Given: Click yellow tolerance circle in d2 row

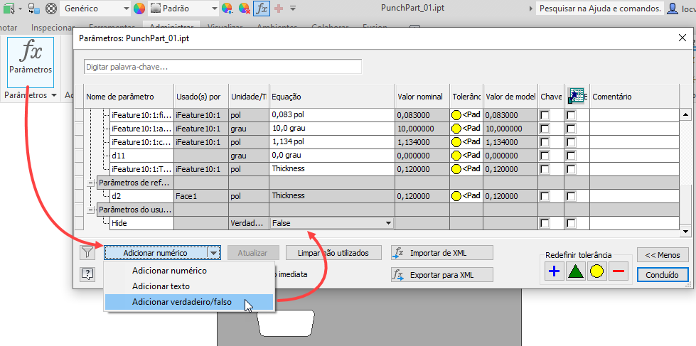Looking at the screenshot, I should click(x=456, y=196).
